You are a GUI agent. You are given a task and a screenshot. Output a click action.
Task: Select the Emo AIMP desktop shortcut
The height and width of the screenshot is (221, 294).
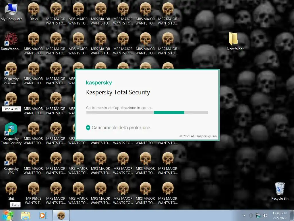[x=11, y=102]
